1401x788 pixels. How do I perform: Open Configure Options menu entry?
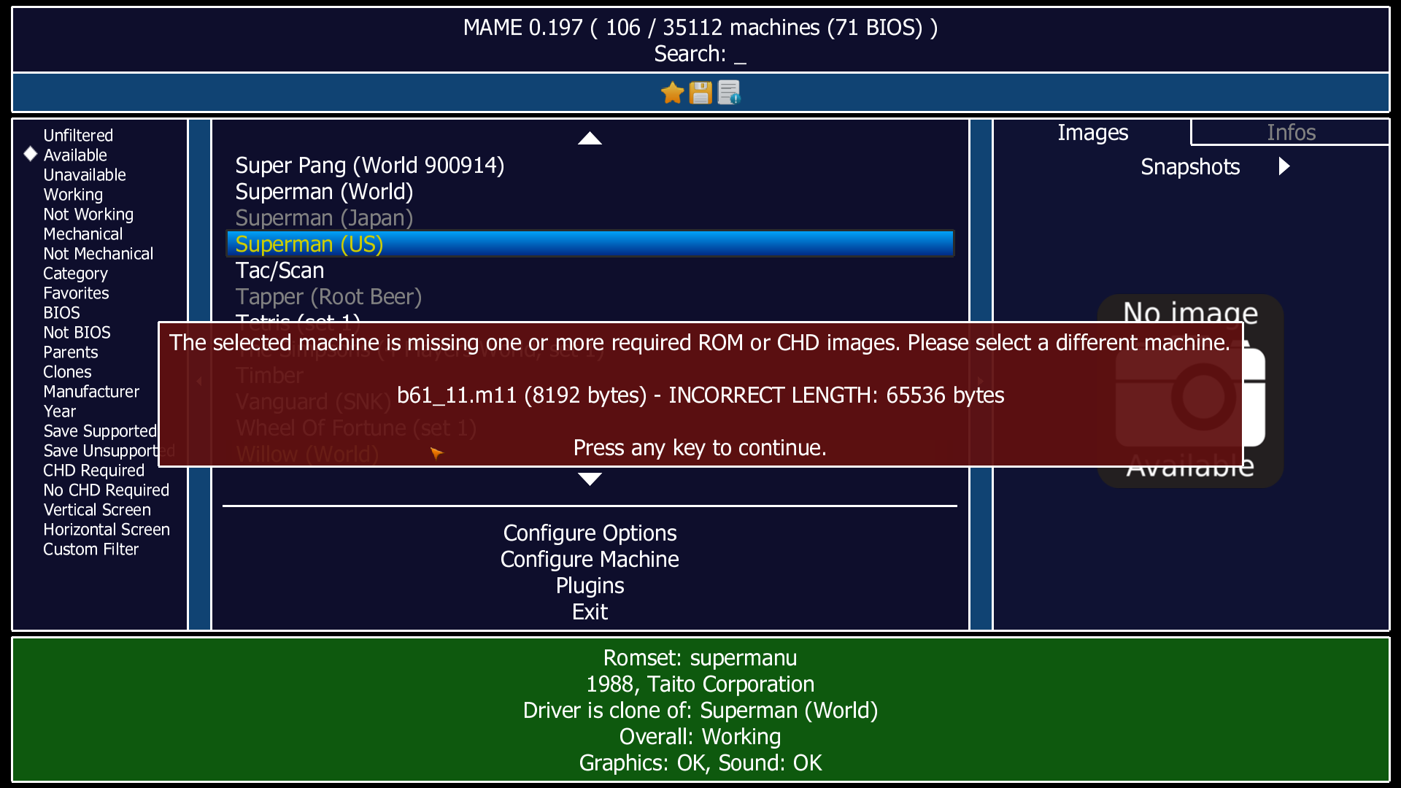point(590,531)
